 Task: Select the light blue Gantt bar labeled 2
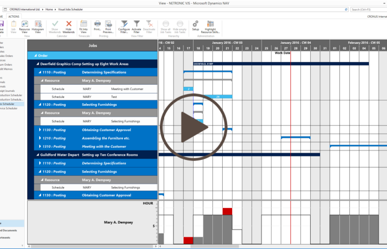tap(189, 89)
